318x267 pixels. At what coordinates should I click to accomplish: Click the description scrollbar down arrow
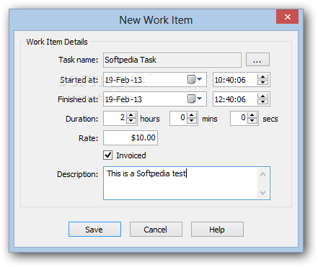pyautogui.click(x=263, y=193)
